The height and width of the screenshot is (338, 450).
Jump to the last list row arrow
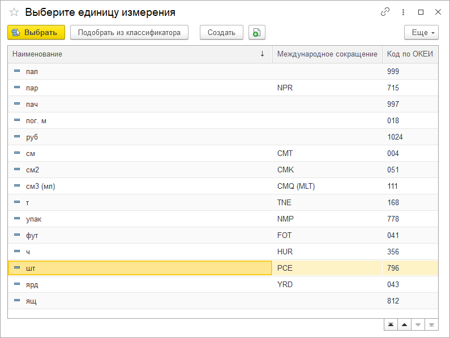(x=431, y=324)
